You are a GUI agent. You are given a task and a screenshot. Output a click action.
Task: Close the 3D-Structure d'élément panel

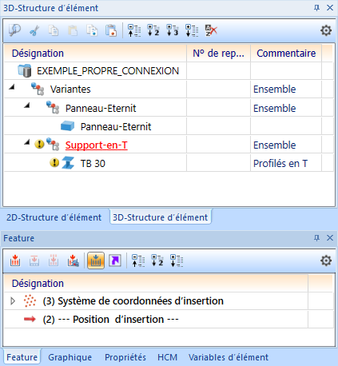[330, 7]
